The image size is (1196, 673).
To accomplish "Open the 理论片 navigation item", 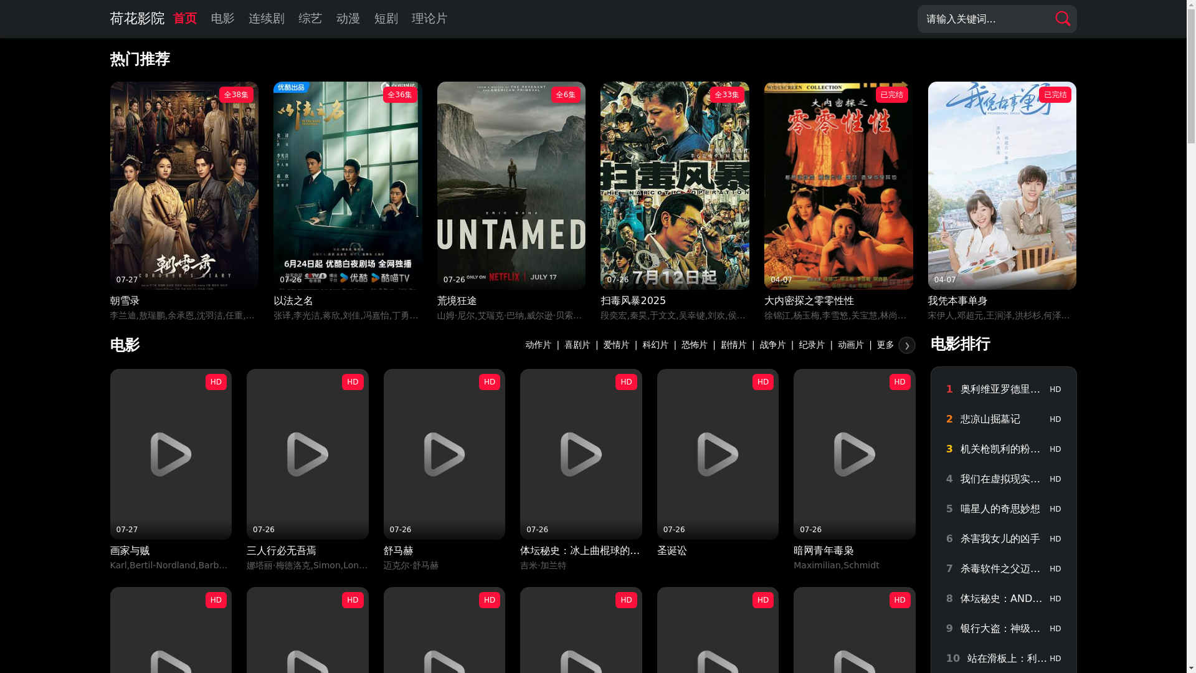I will click(430, 19).
